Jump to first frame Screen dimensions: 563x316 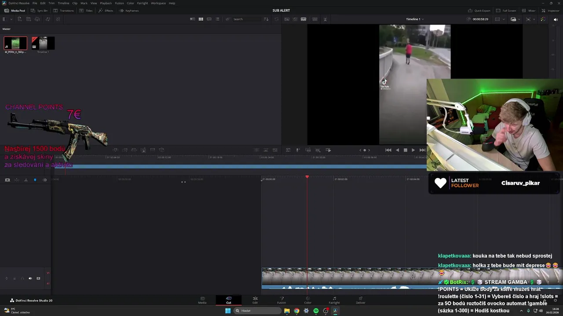click(388, 150)
